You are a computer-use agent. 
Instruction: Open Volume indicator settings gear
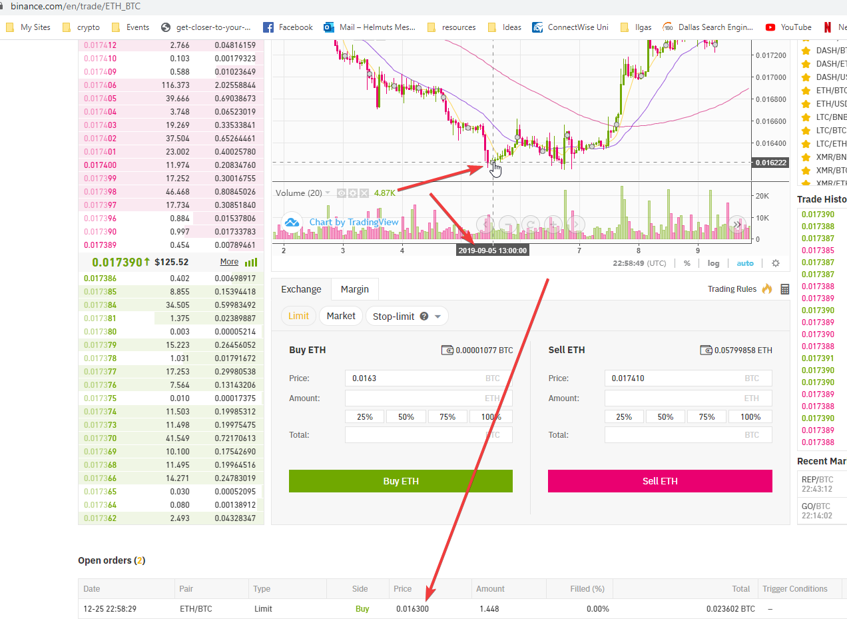353,193
